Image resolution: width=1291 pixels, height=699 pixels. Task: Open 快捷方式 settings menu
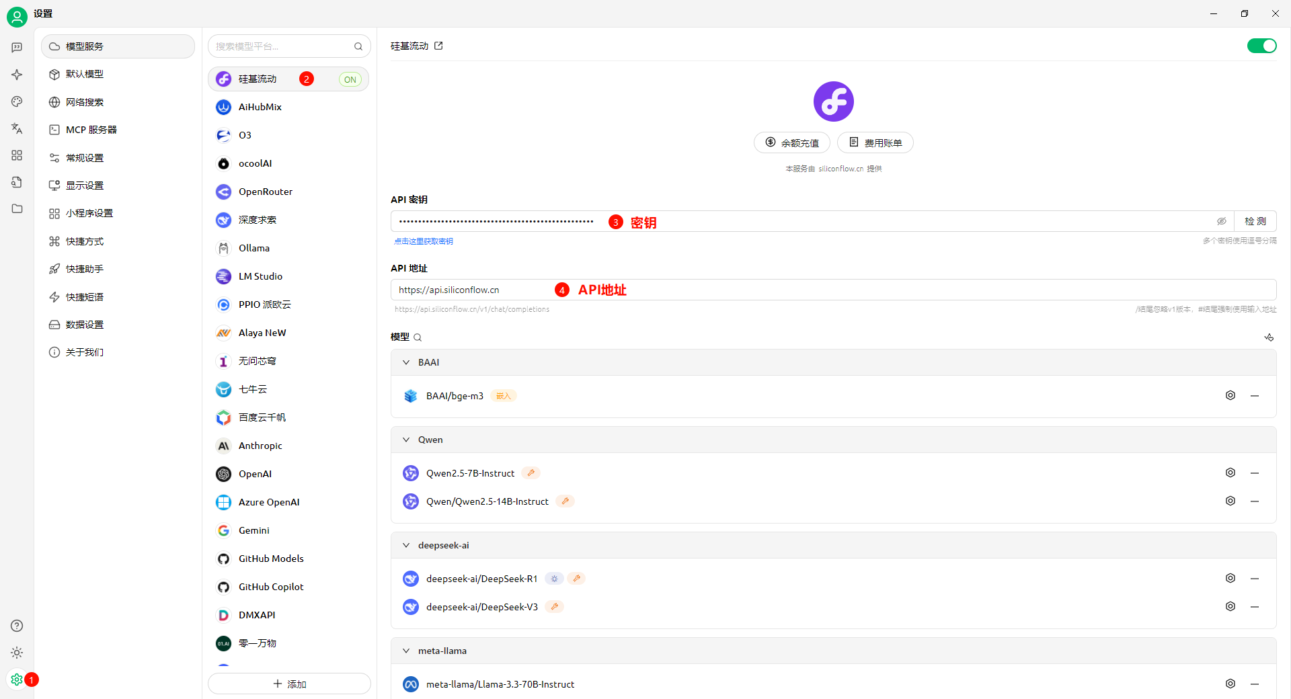pos(118,241)
